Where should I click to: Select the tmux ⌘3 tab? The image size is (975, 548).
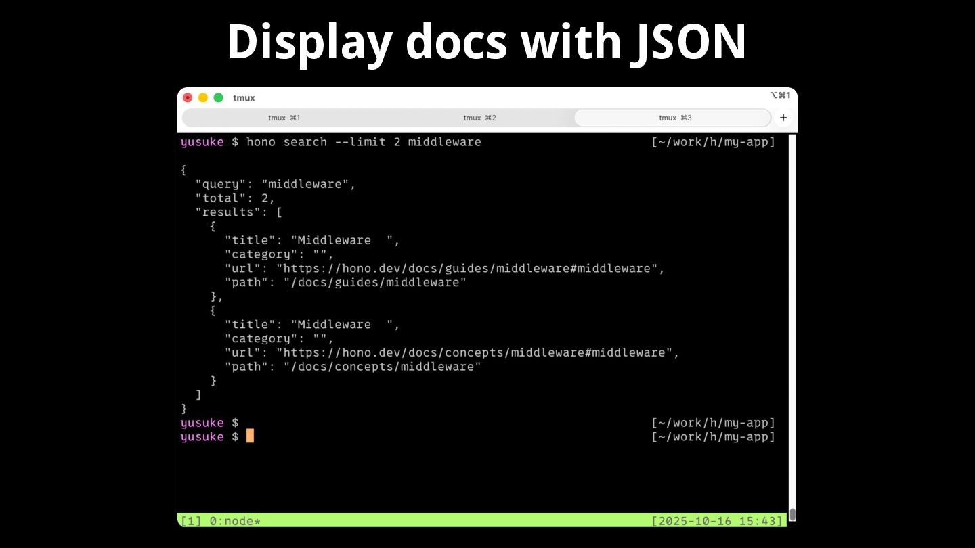pyautogui.click(x=672, y=118)
